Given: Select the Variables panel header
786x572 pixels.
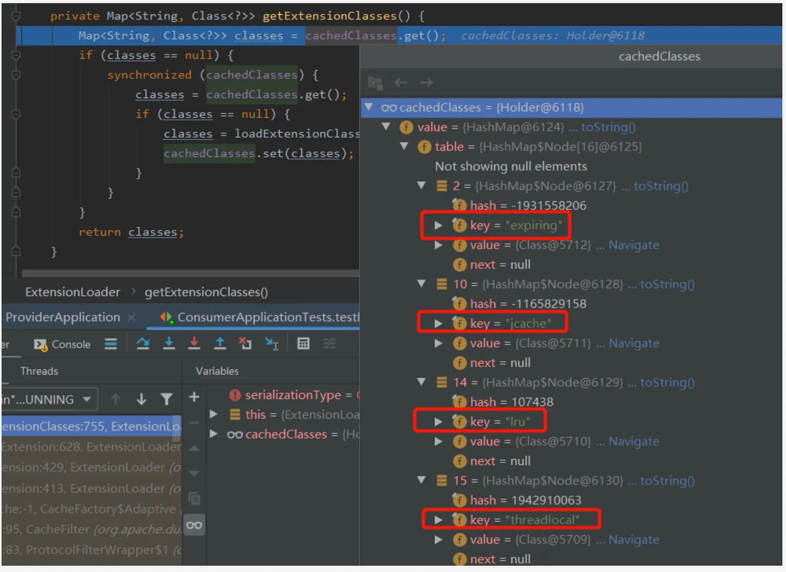Looking at the screenshot, I should coord(217,371).
